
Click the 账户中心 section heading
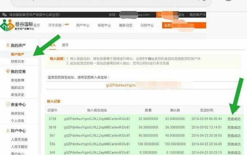[18, 131]
